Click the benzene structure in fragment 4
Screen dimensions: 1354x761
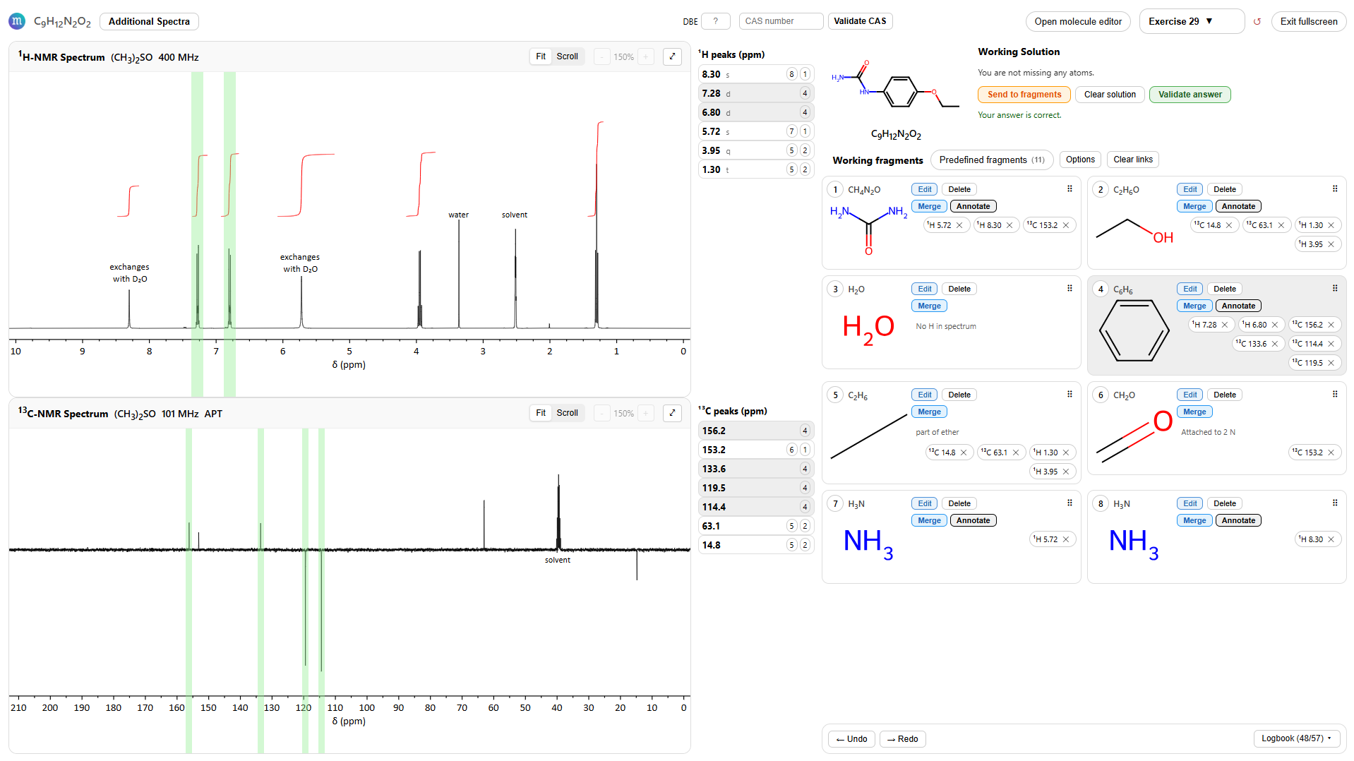pos(1134,330)
